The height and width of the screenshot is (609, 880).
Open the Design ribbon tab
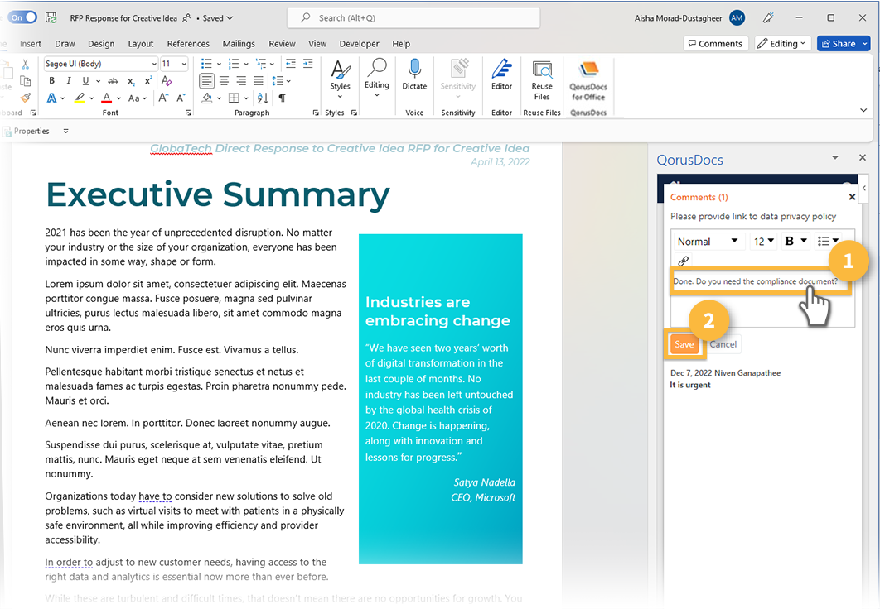point(101,44)
